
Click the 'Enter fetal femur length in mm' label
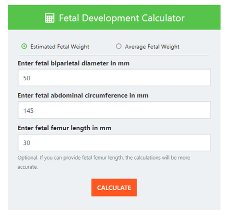click(x=64, y=128)
